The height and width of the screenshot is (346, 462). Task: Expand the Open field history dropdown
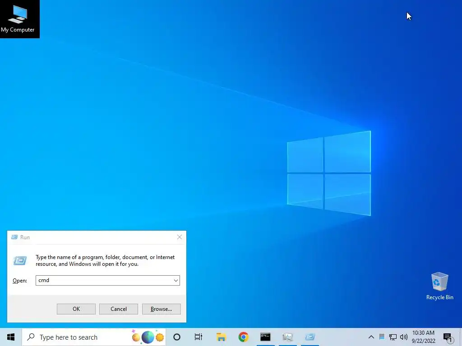click(x=176, y=280)
